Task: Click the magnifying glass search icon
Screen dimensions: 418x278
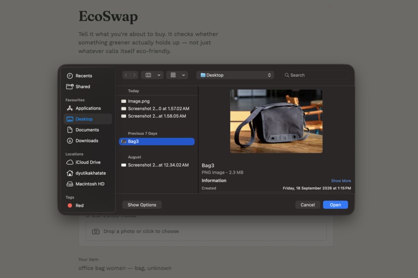Action: coord(287,75)
